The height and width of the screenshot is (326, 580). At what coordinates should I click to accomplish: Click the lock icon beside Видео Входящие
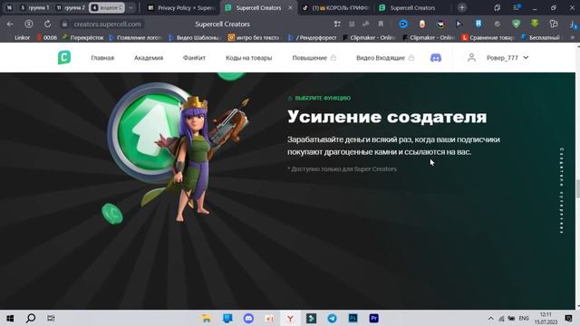(x=411, y=58)
